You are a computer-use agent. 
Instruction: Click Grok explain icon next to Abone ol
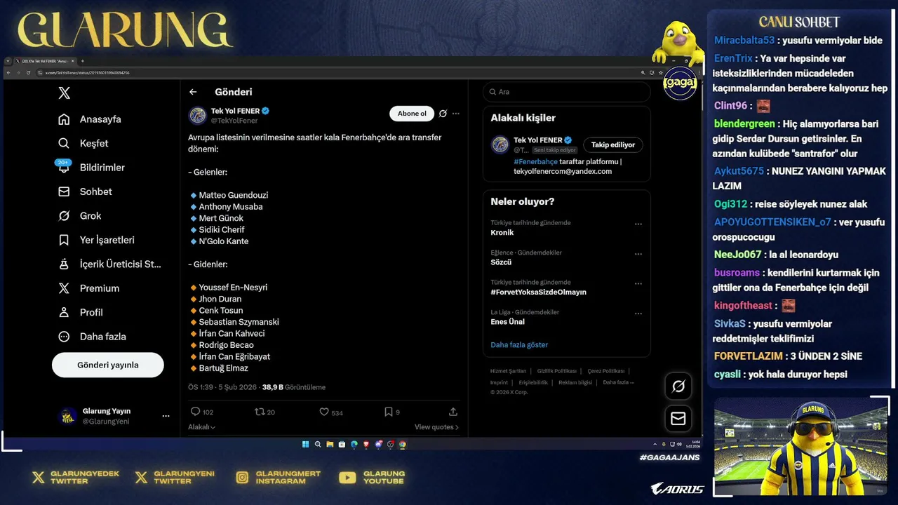pyautogui.click(x=443, y=114)
